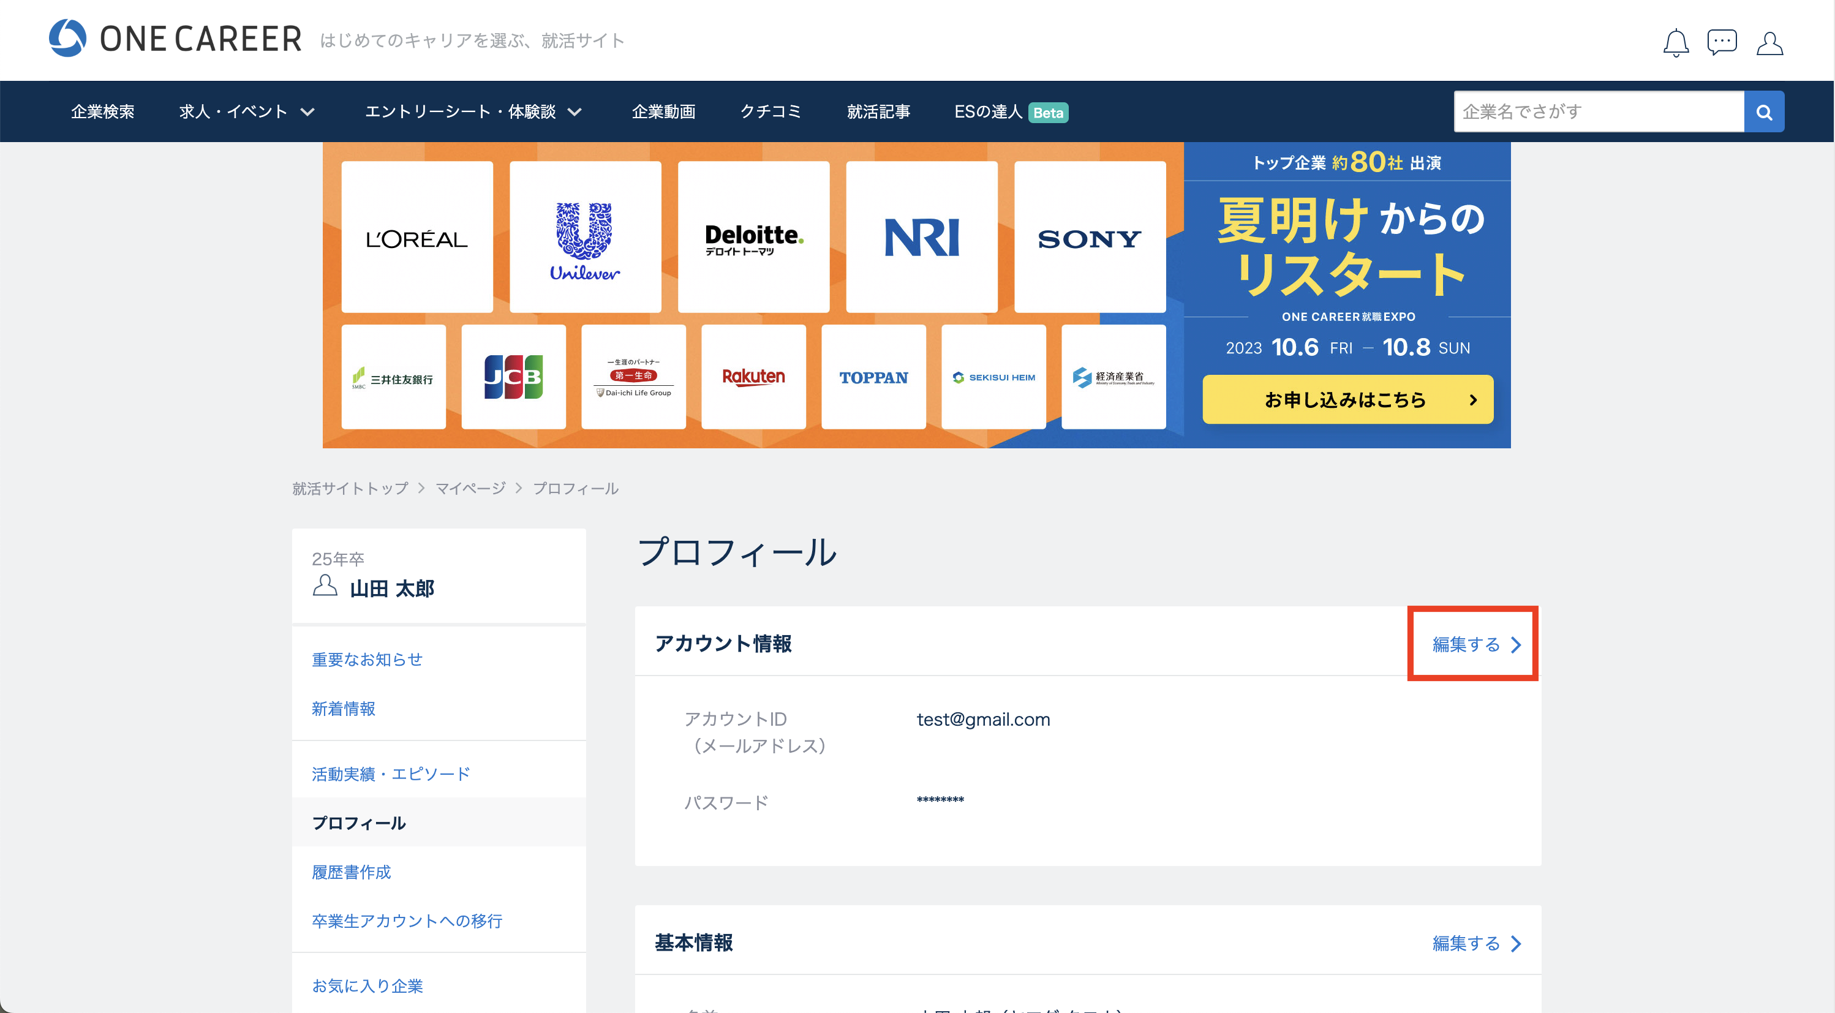Focus the 企業名でさがす search field

(x=1599, y=112)
